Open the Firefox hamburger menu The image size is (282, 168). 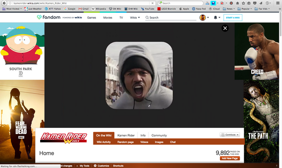(278, 3)
